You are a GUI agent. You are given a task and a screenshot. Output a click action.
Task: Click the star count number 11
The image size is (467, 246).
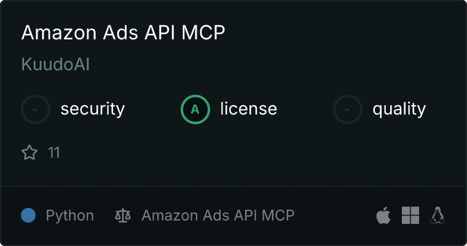54,153
